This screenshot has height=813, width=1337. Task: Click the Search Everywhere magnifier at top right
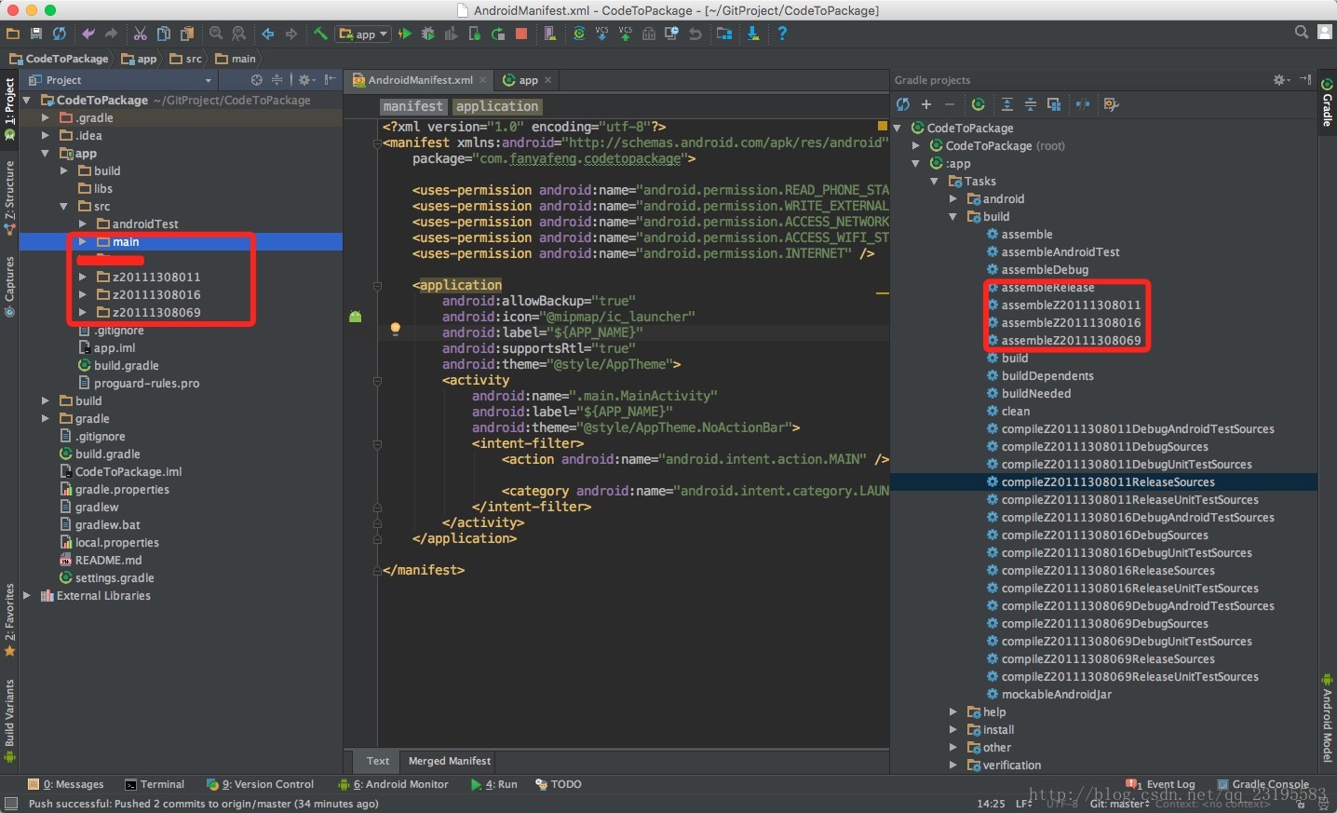click(1302, 33)
